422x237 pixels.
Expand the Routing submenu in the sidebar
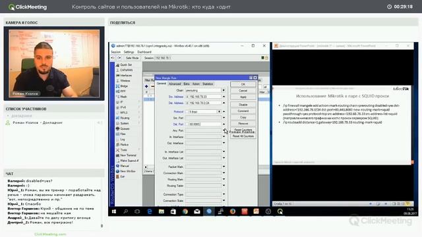[x=139, y=118]
